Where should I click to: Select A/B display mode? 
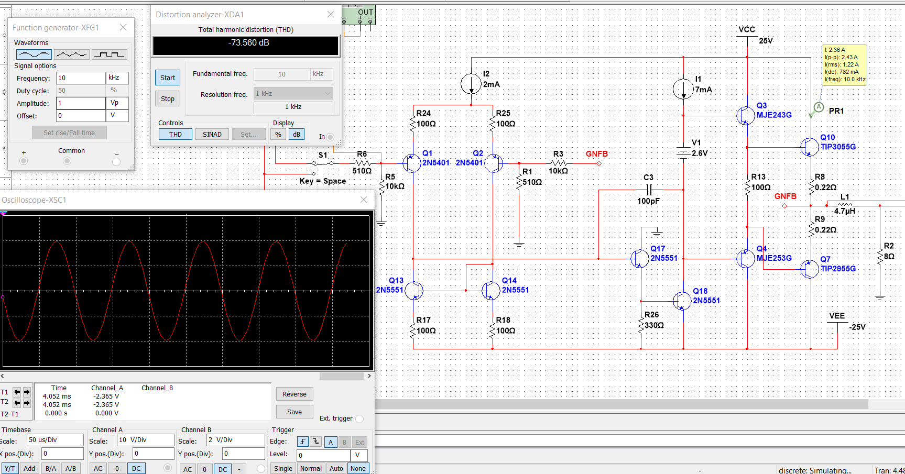(x=71, y=468)
